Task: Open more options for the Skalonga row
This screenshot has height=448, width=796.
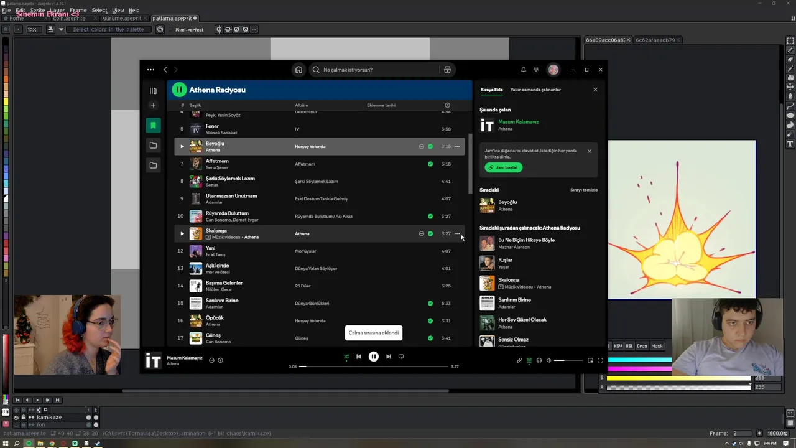Action: click(457, 233)
